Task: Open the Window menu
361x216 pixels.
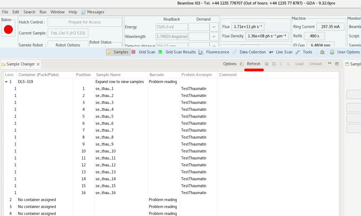Action: pos(58,12)
